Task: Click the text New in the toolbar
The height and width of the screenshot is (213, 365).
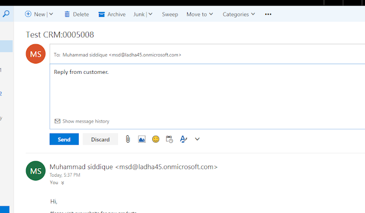Action: point(39,14)
